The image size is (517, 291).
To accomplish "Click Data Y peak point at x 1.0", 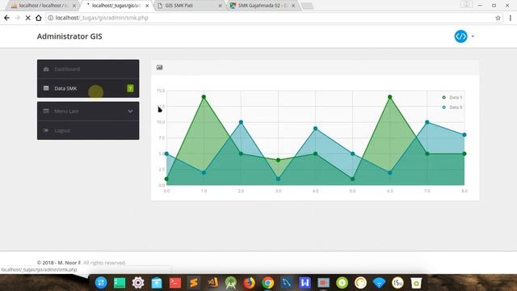I will pyautogui.click(x=204, y=97).
